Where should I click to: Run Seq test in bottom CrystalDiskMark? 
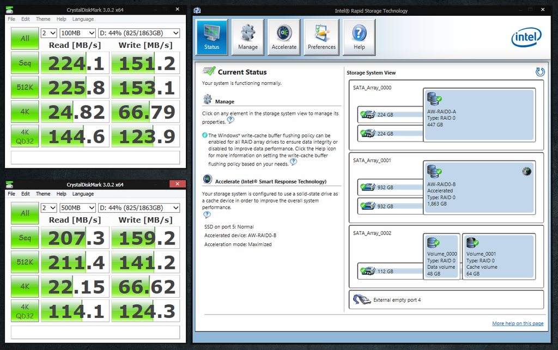pos(25,238)
